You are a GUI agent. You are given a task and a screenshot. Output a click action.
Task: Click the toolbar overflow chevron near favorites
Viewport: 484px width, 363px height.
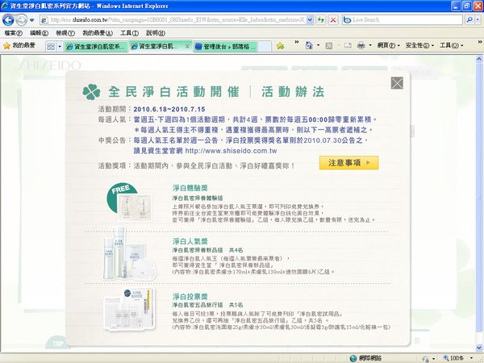(297, 42)
